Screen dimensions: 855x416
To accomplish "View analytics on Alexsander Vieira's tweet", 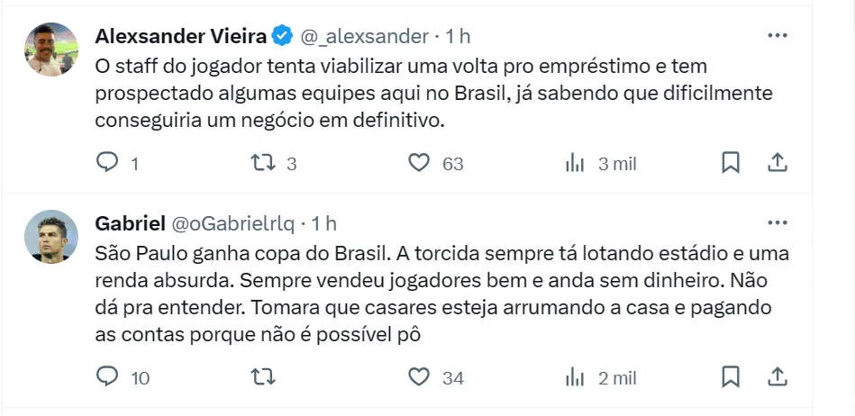I will (x=574, y=163).
